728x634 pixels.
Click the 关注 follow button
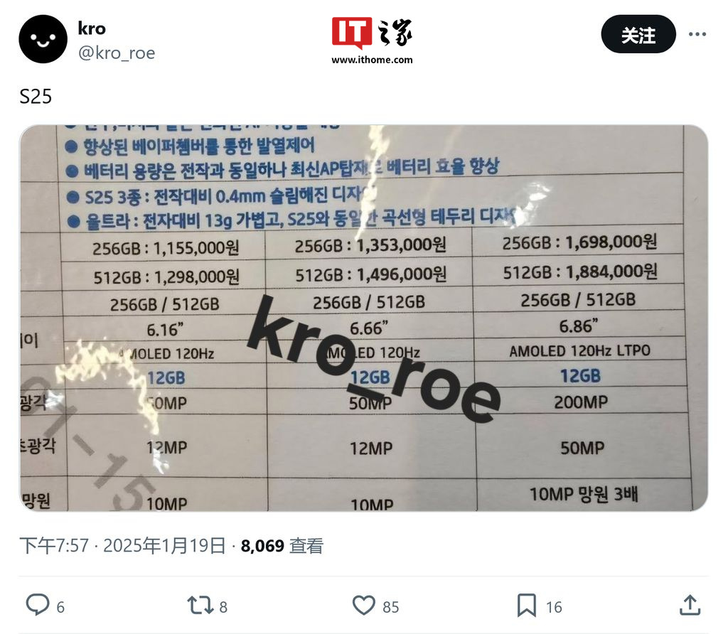click(x=638, y=34)
